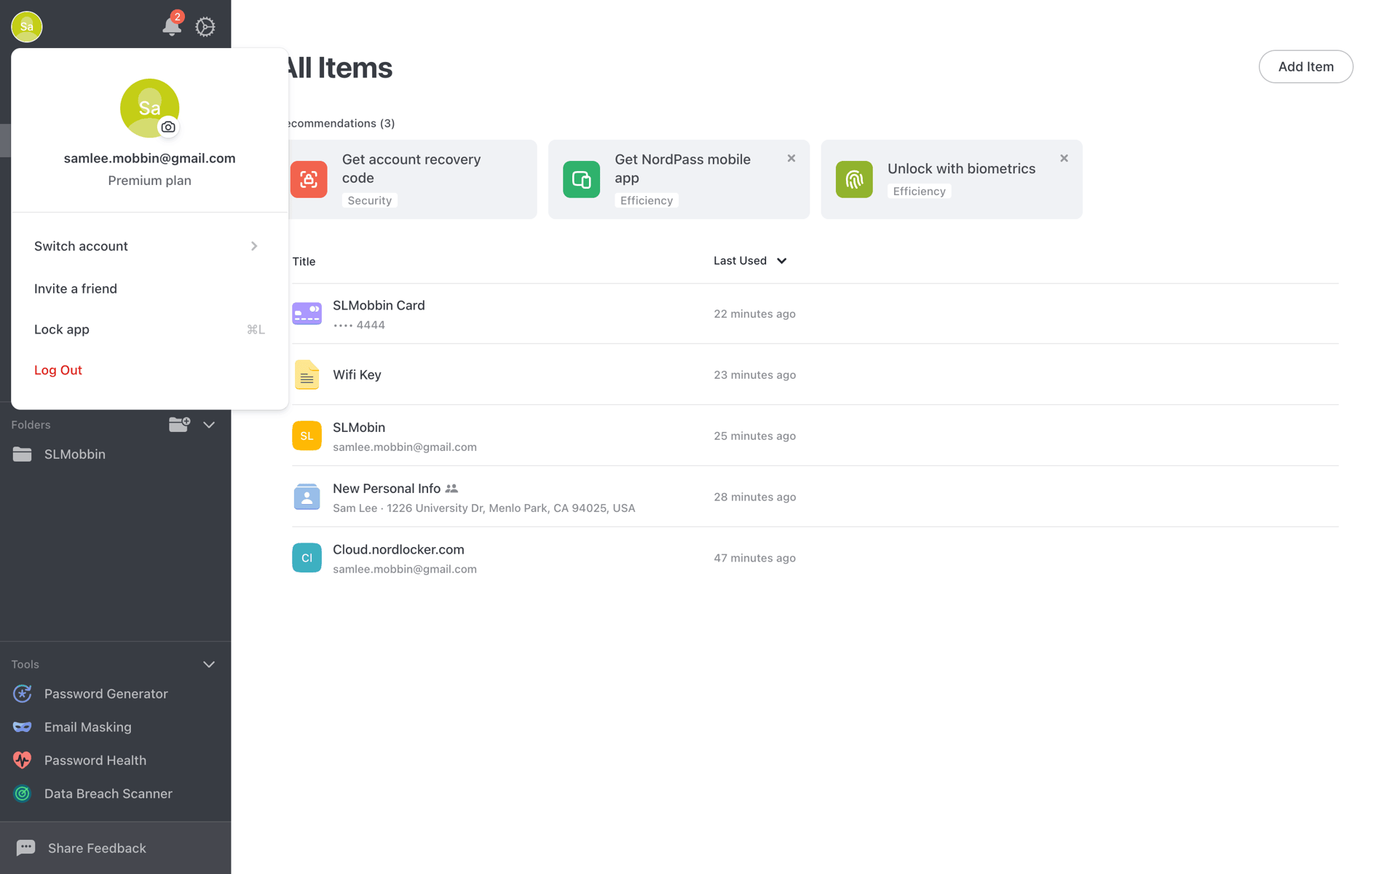Image resolution: width=1398 pixels, height=874 pixels.
Task: Open the Get NordPass mobile app card
Action: click(x=679, y=179)
